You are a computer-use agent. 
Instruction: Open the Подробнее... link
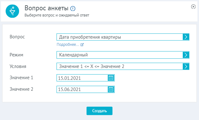(x=68, y=45)
